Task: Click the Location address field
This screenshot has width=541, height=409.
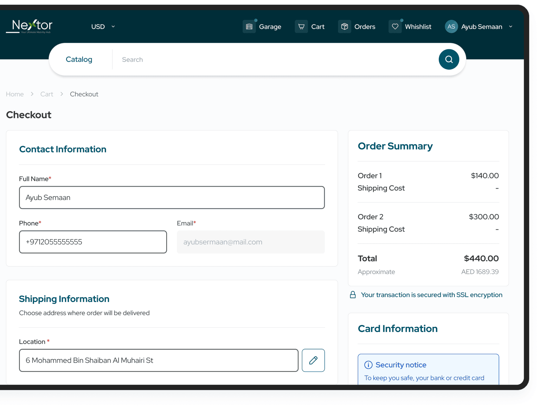Action: click(159, 360)
